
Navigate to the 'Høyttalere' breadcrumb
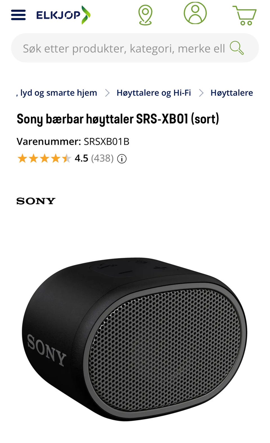click(232, 93)
